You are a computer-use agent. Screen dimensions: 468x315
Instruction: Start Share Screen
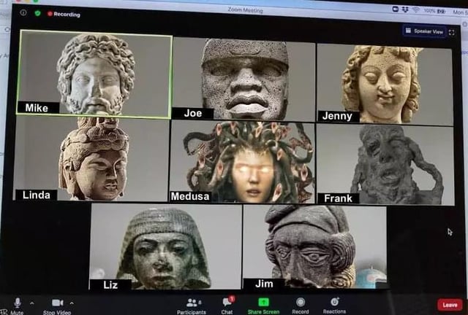click(263, 306)
